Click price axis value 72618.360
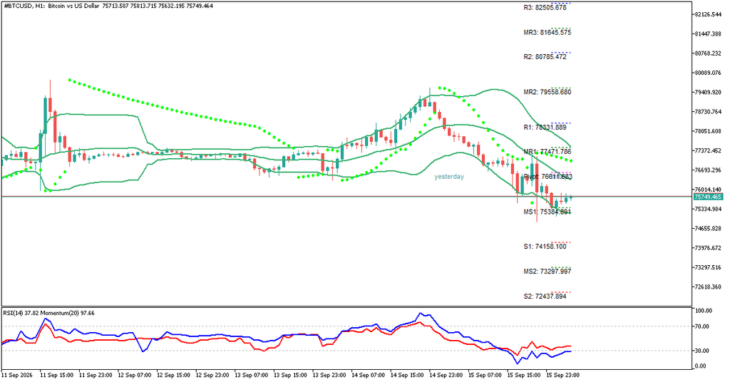 click(708, 287)
